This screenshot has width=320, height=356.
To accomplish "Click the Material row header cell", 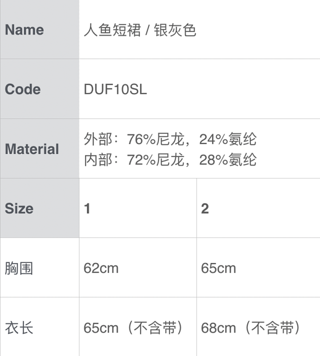I will point(32,149).
